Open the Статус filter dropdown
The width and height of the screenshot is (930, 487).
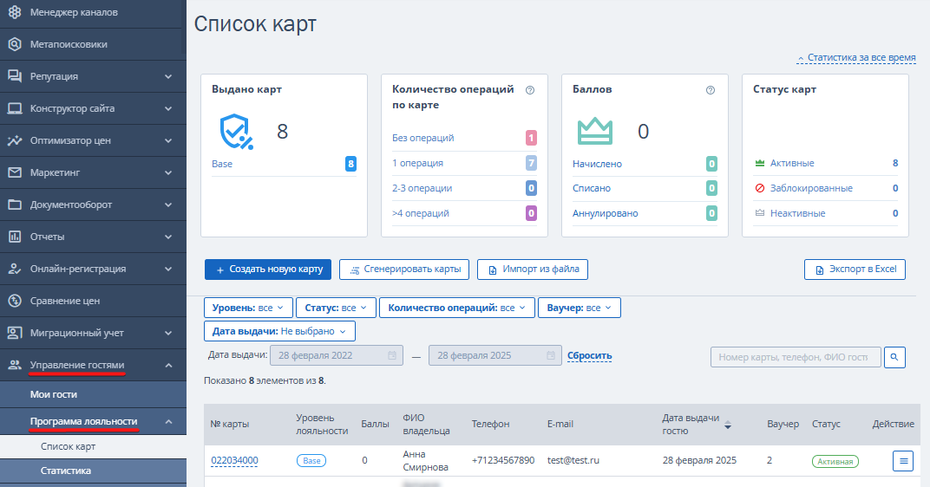pyautogui.click(x=336, y=308)
